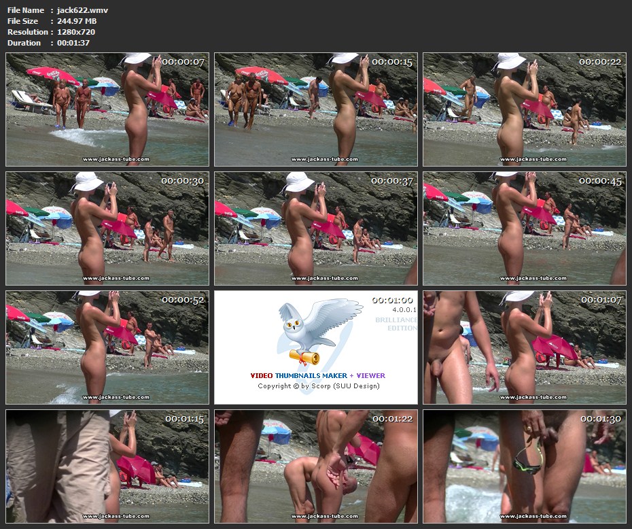The width and height of the screenshot is (632, 529).
Task: Click the "VIDEO THUMBNAILS MAKER + VIEWER" title text
Action: coord(317,375)
